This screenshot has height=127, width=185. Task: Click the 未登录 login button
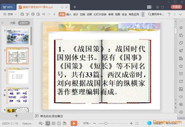pyautogui.click(x=176, y=7)
